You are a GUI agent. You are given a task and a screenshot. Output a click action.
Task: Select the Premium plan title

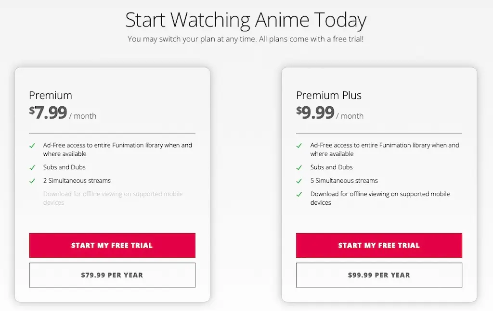point(51,95)
